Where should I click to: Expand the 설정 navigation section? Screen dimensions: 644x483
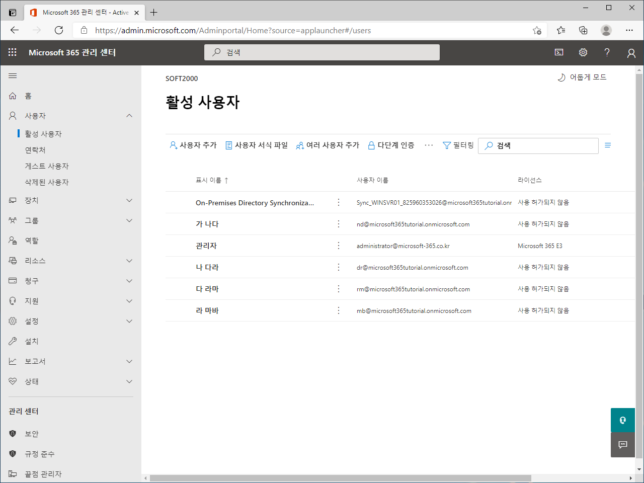pos(129,321)
